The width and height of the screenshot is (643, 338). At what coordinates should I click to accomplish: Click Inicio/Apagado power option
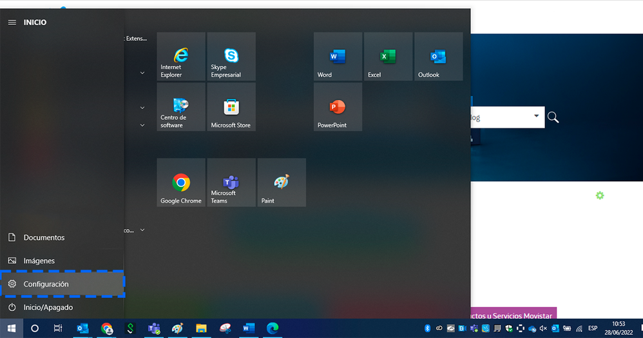[48, 307]
